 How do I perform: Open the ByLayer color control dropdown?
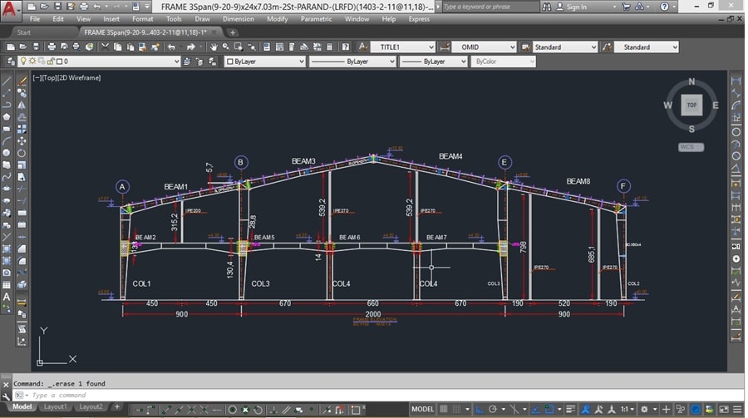point(265,61)
